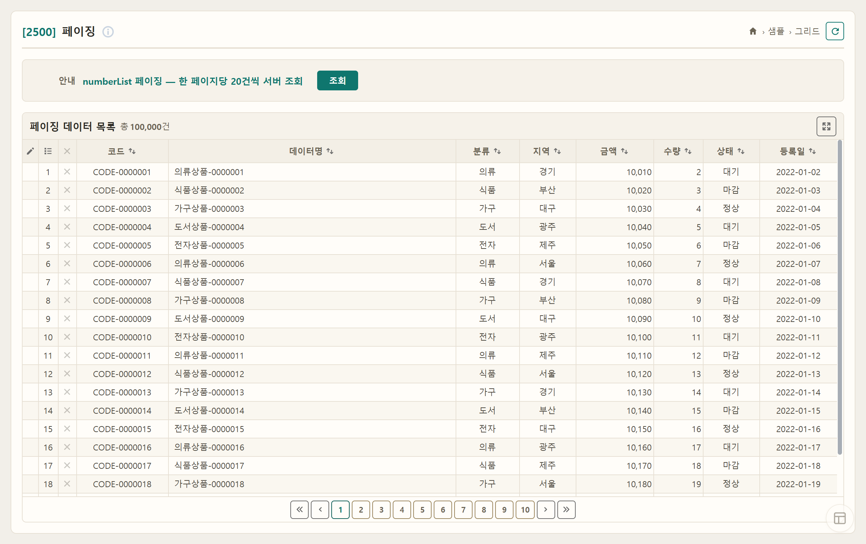Select page 1 in pagination
866x544 pixels.
coord(340,509)
